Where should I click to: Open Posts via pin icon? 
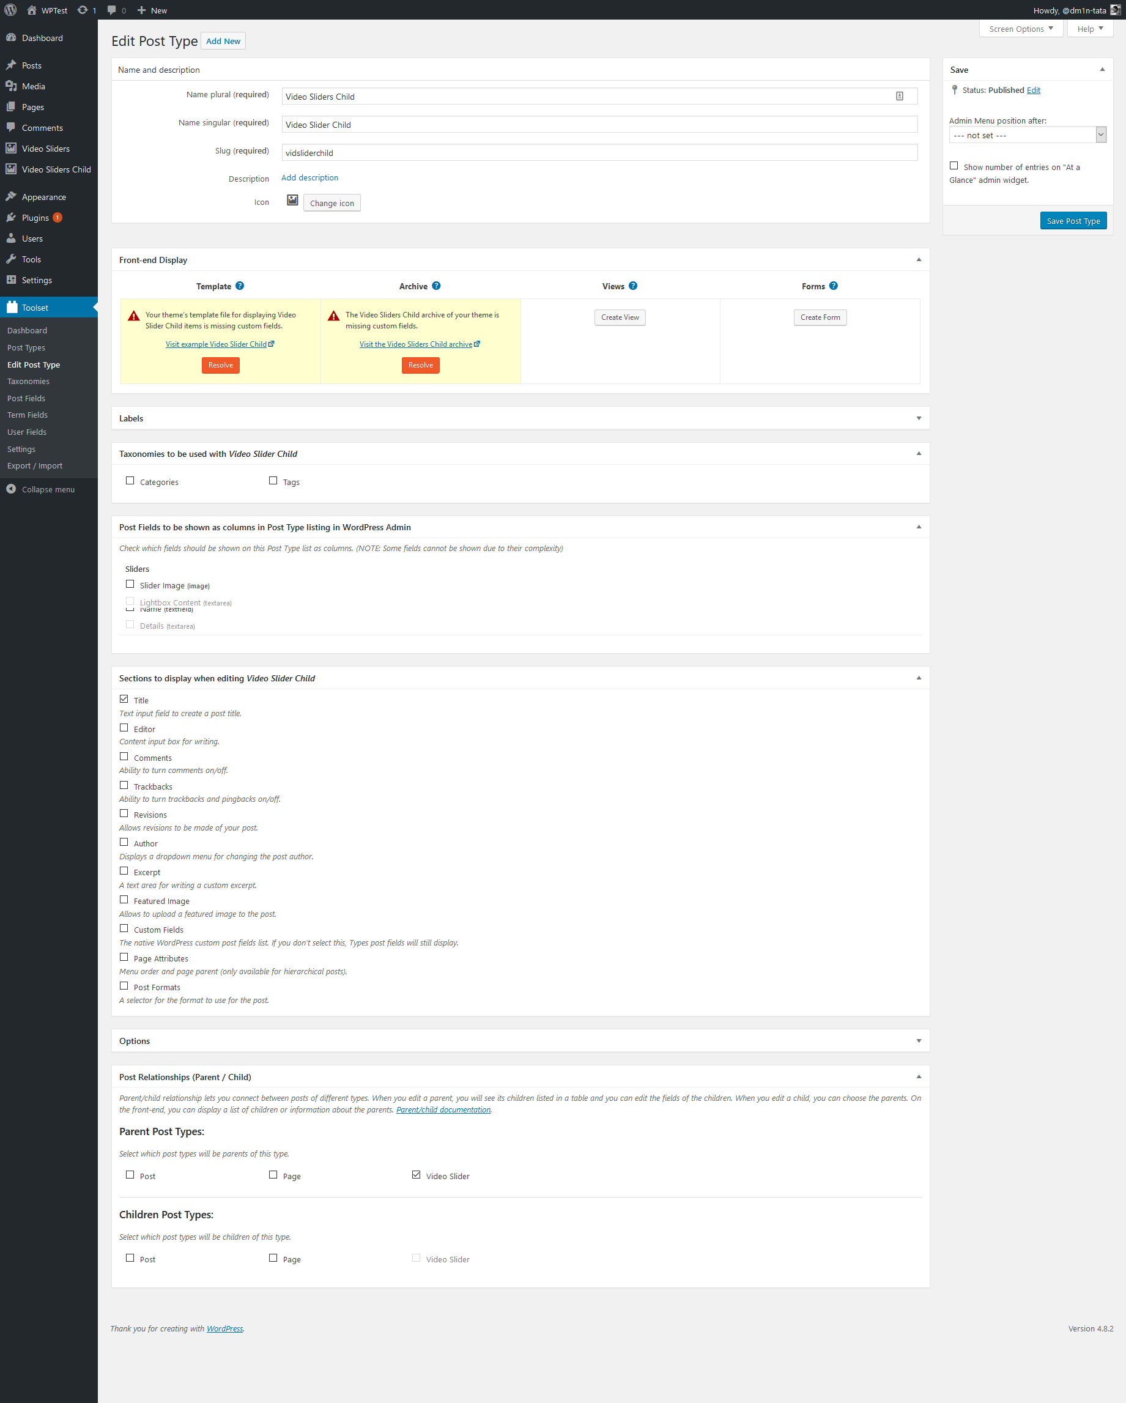(11, 65)
